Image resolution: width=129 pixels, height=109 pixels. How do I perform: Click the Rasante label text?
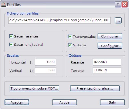(77, 62)
